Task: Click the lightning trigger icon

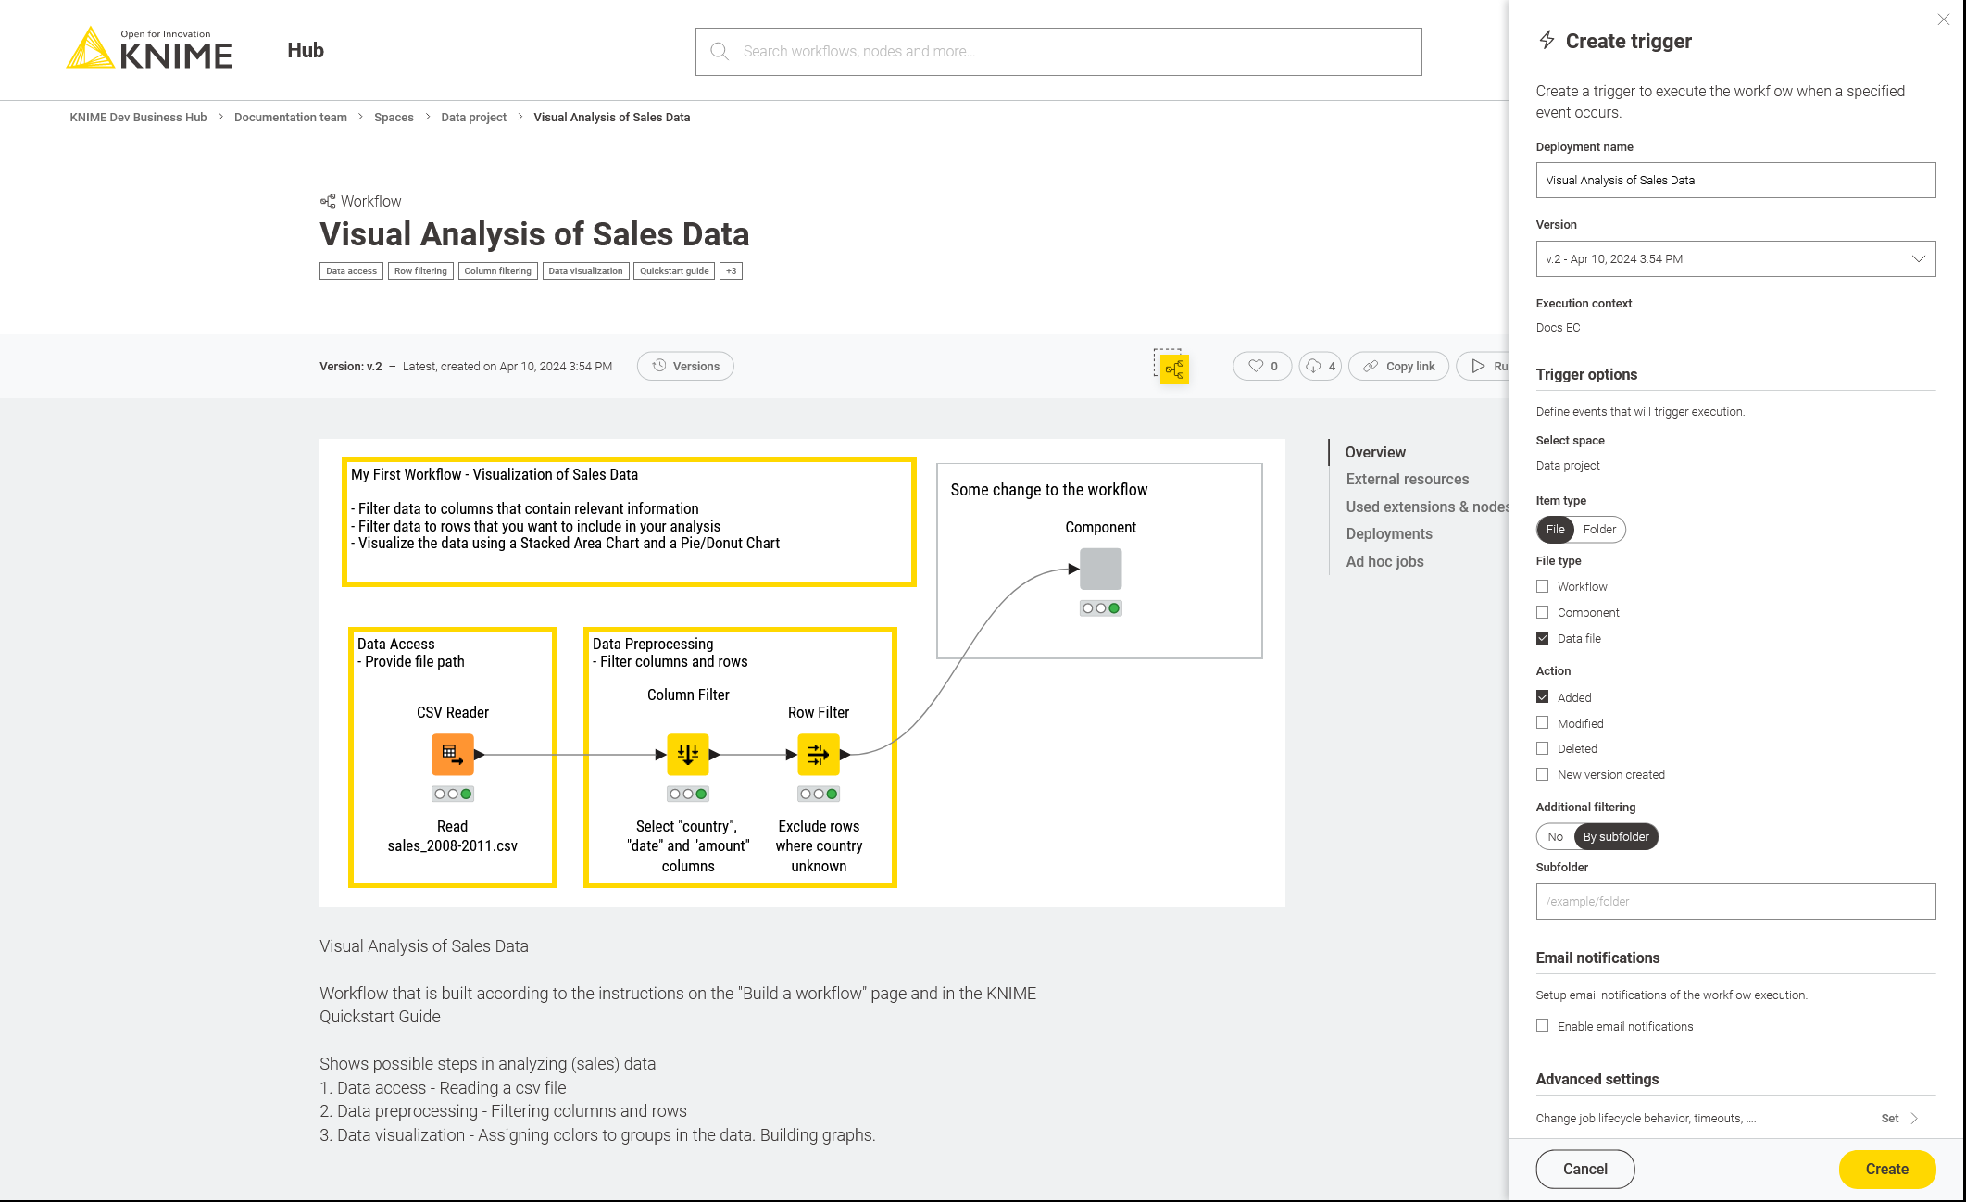Action: (x=1547, y=40)
